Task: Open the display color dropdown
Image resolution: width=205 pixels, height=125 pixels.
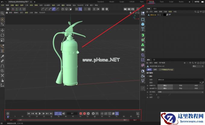Action: coord(180,92)
